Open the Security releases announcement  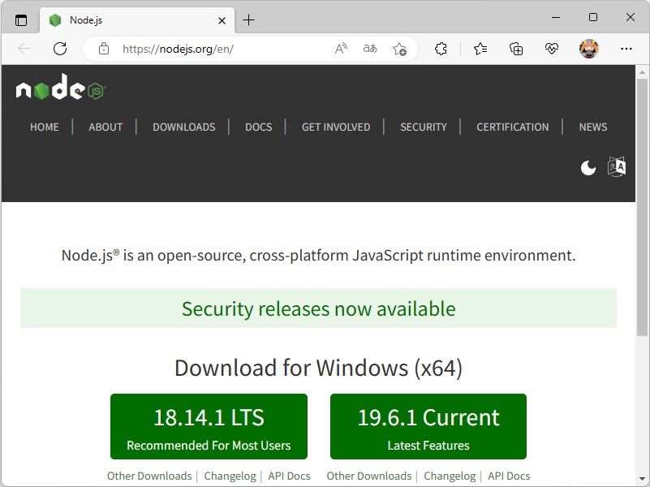tap(318, 308)
